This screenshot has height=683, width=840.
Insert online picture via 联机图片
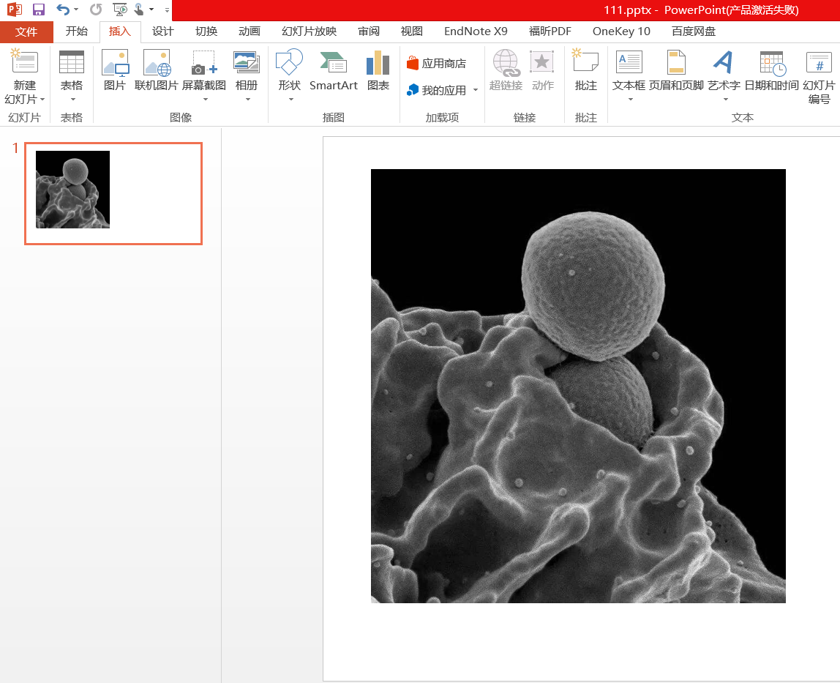(x=156, y=70)
